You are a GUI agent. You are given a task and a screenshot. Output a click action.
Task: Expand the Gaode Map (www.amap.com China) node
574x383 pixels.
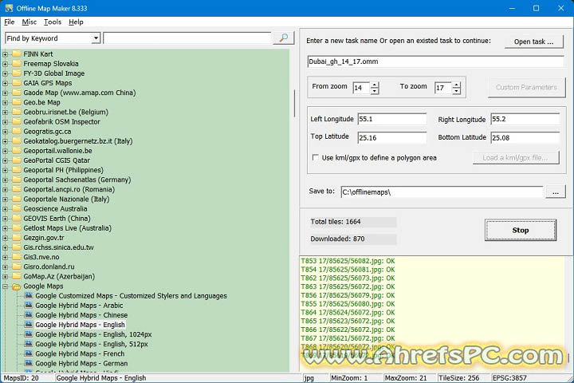(x=5, y=93)
